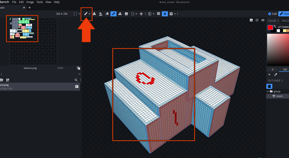
Task: Toggle outliner option button under OUTLINER header
Action: (x=269, y=86)
